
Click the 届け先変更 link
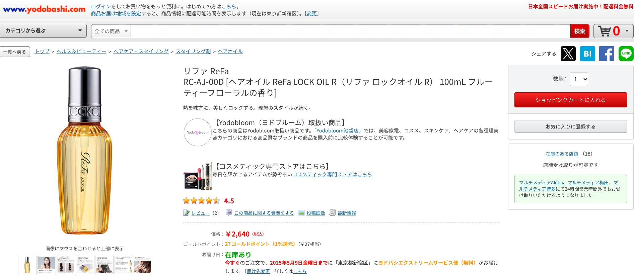pyautogui.click(x=258, y=271)
